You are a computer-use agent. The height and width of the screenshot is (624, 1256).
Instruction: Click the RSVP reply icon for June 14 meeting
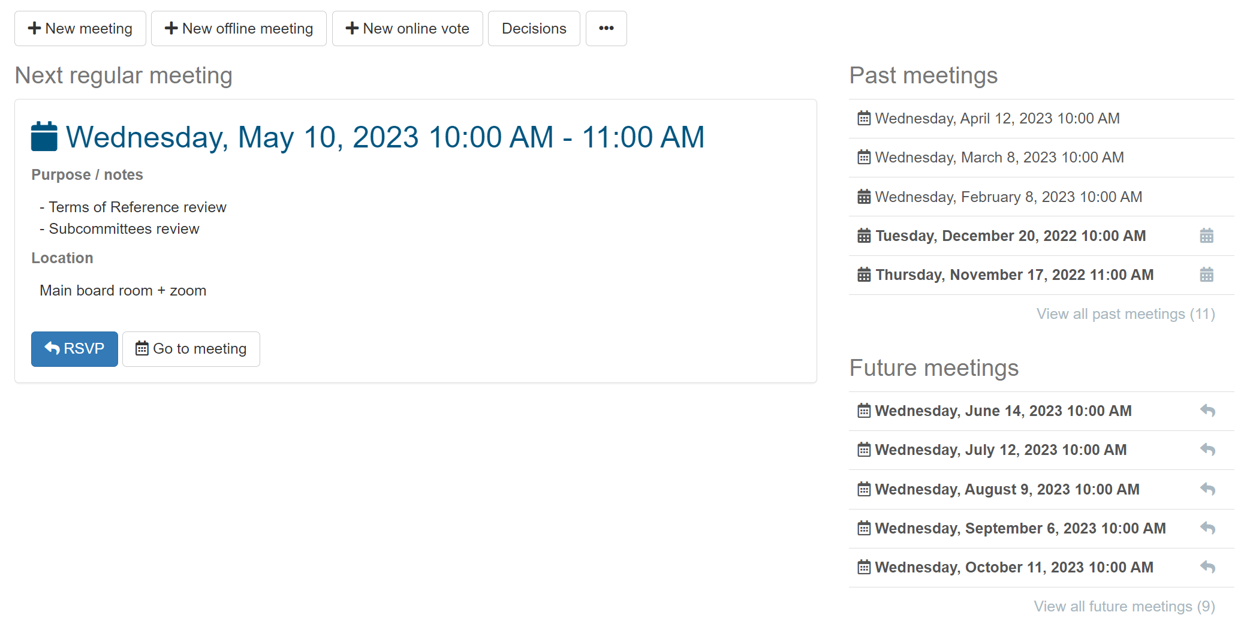click(x=1207, y=411)
